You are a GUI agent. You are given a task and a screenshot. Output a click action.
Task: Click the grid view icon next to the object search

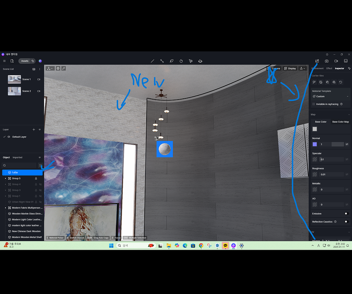point(40,165)
